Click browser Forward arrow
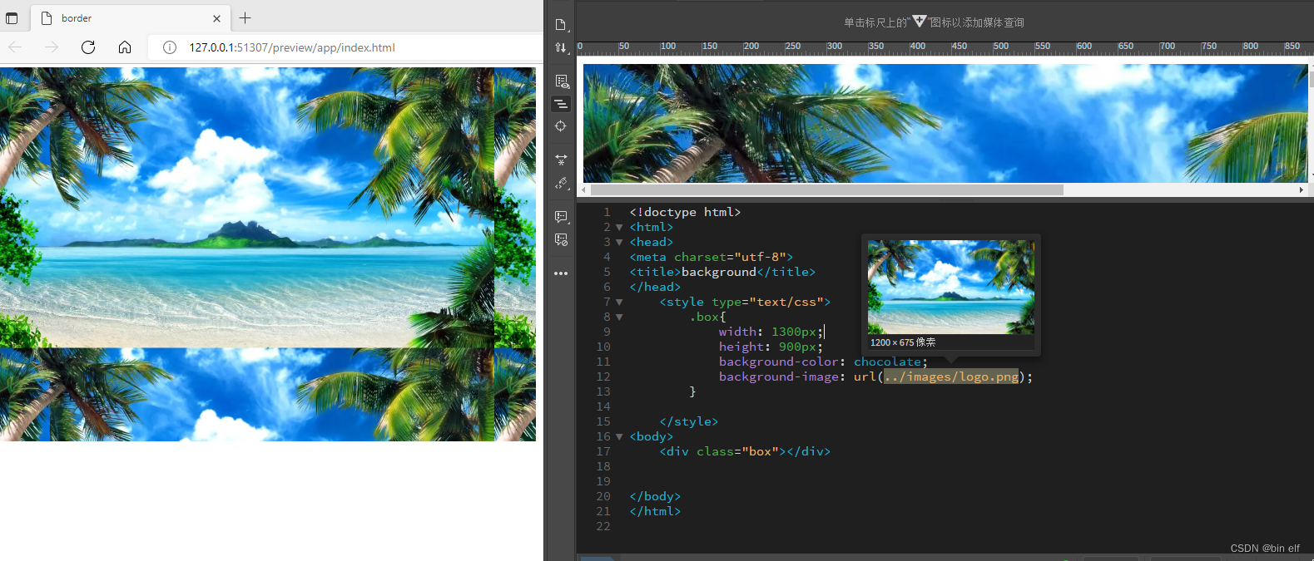 click(x=52, y=47)
